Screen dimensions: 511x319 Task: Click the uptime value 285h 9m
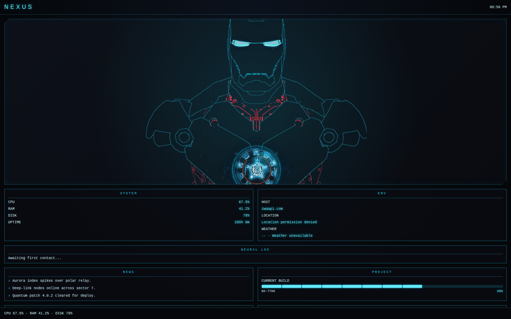point(242,222)
